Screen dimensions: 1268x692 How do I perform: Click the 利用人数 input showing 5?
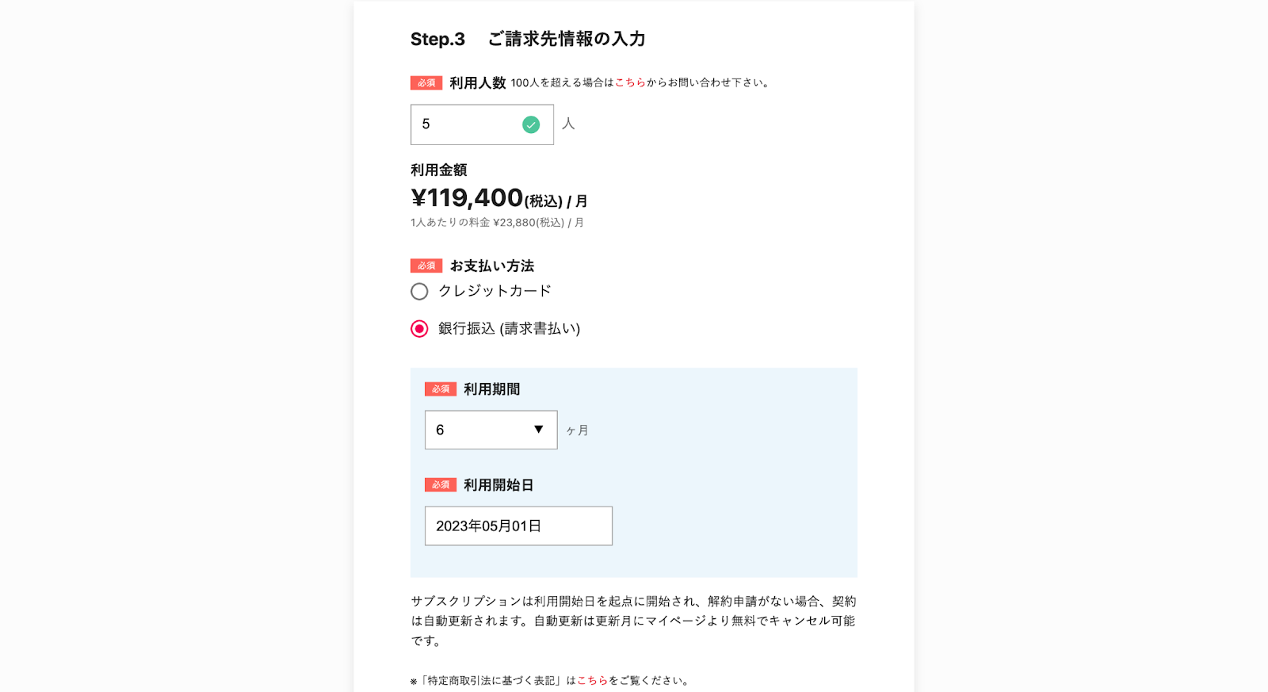pyautogui.click(x=468, y=124)
